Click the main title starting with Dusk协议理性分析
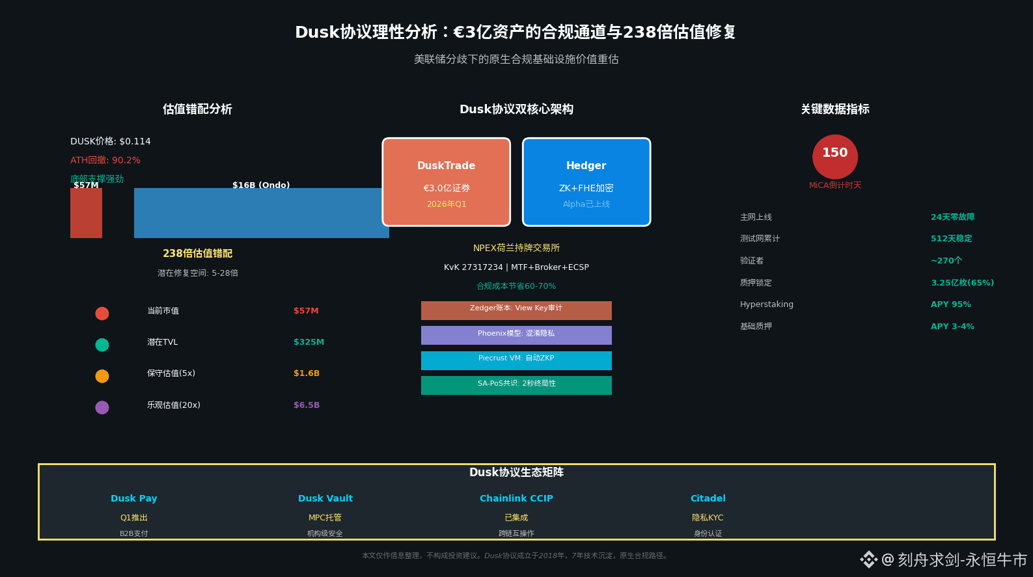 pos(516,32)
